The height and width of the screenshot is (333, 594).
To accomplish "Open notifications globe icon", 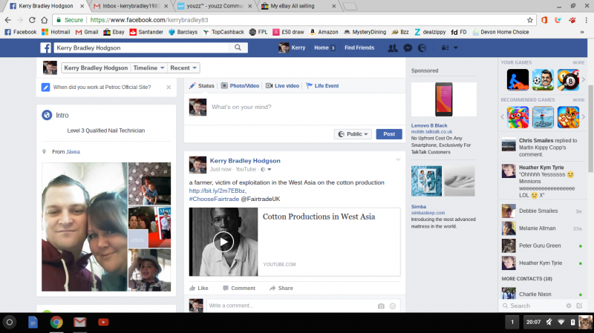I will click(422, 47).
